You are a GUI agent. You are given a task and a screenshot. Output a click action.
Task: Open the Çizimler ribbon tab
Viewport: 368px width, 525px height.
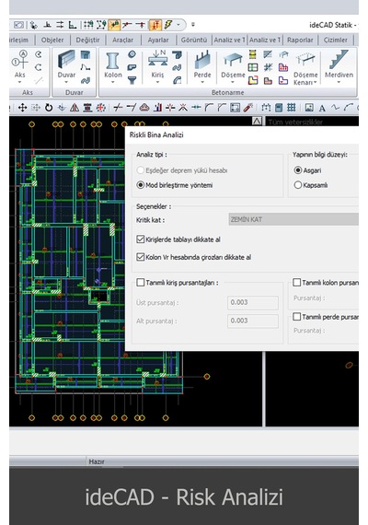coord(336,40)
